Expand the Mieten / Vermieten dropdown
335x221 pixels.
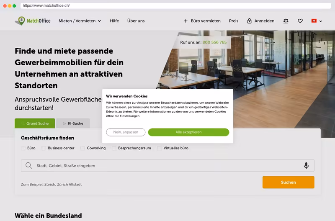tap(80, 21)
